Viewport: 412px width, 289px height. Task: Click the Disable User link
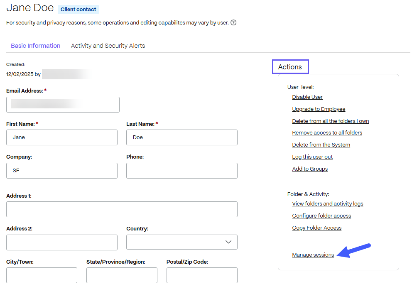[307, 97]
